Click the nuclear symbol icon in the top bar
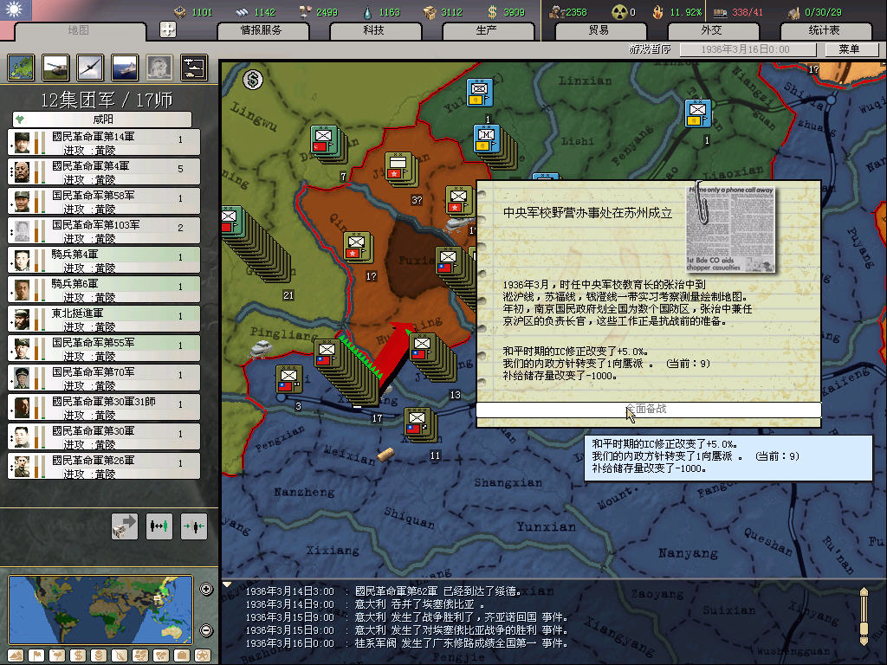This screenshot has width=887, height=665. (619, 12)
